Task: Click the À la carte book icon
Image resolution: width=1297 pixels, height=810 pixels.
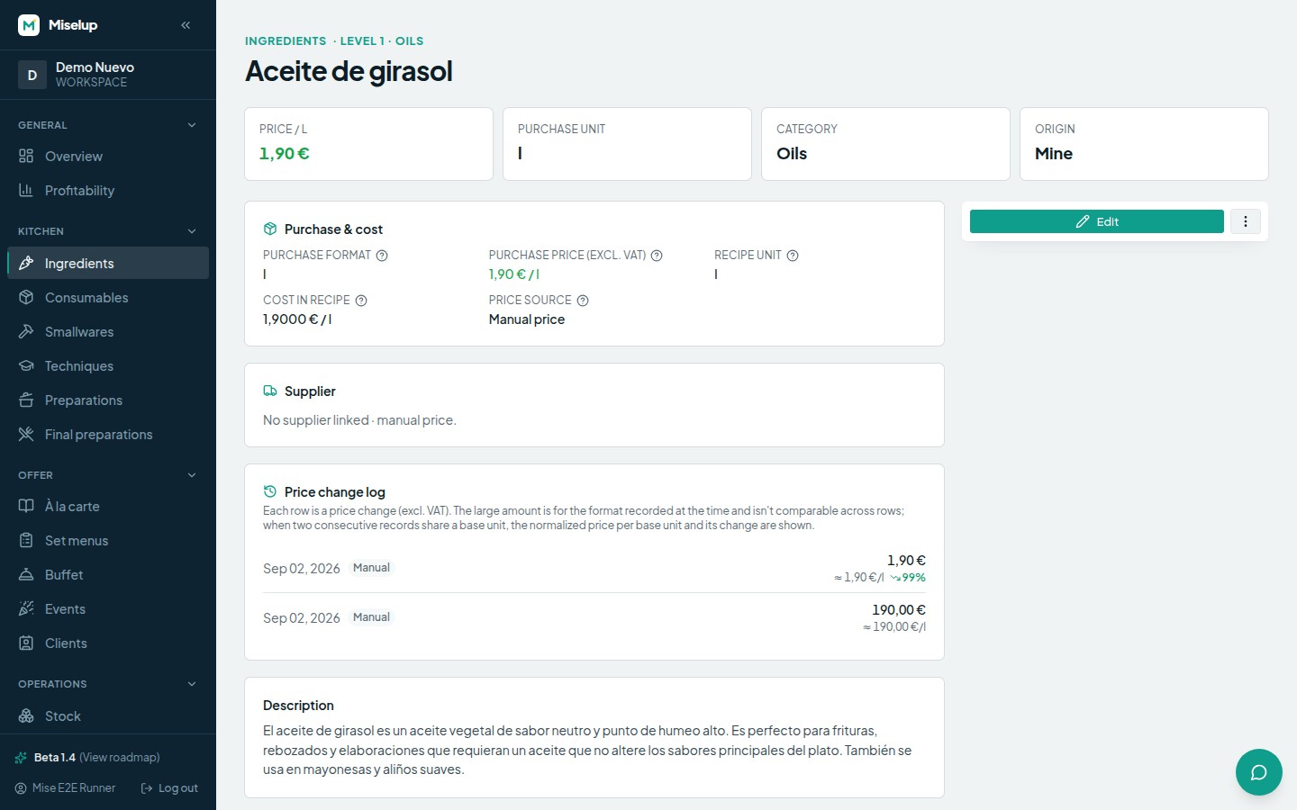Action: 26,506
